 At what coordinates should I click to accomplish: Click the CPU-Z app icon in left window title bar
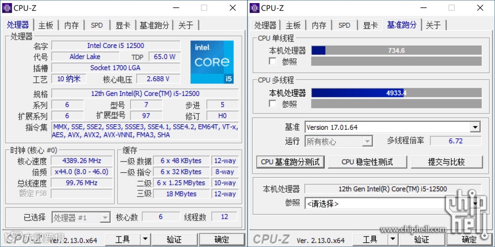7,8
